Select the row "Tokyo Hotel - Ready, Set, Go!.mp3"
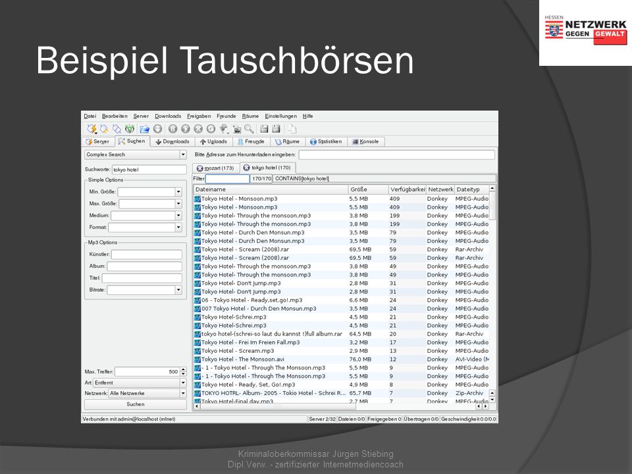The image size is (632, 474). 342,385
